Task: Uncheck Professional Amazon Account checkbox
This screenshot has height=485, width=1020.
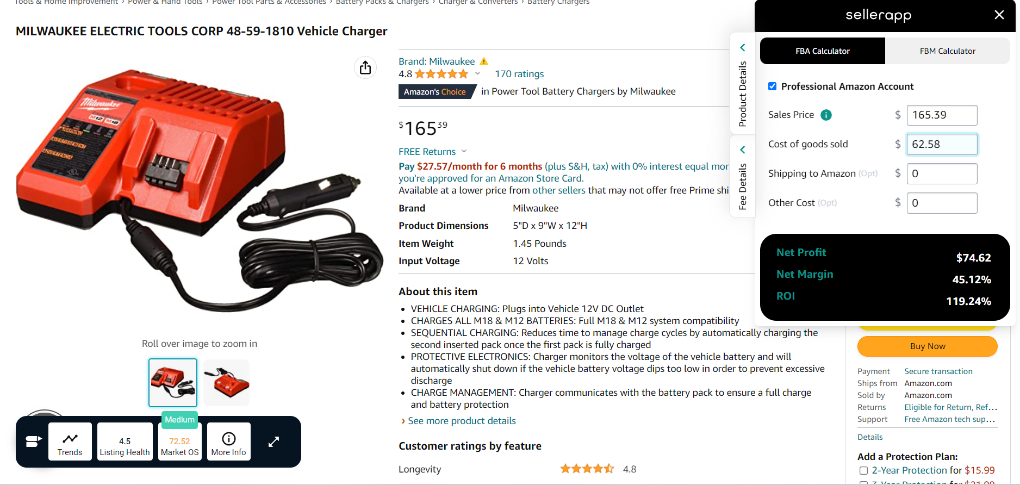Action: [772, 86]
